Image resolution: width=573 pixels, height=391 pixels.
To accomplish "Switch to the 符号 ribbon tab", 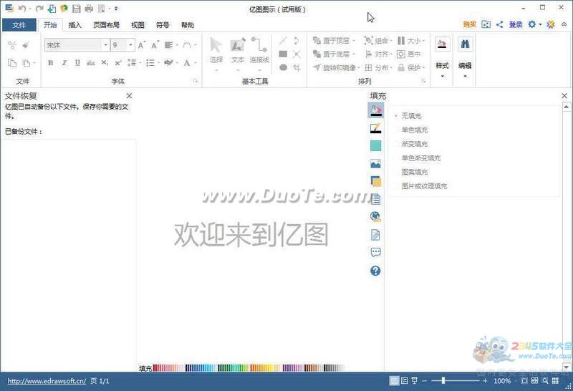I will (163, 25).
